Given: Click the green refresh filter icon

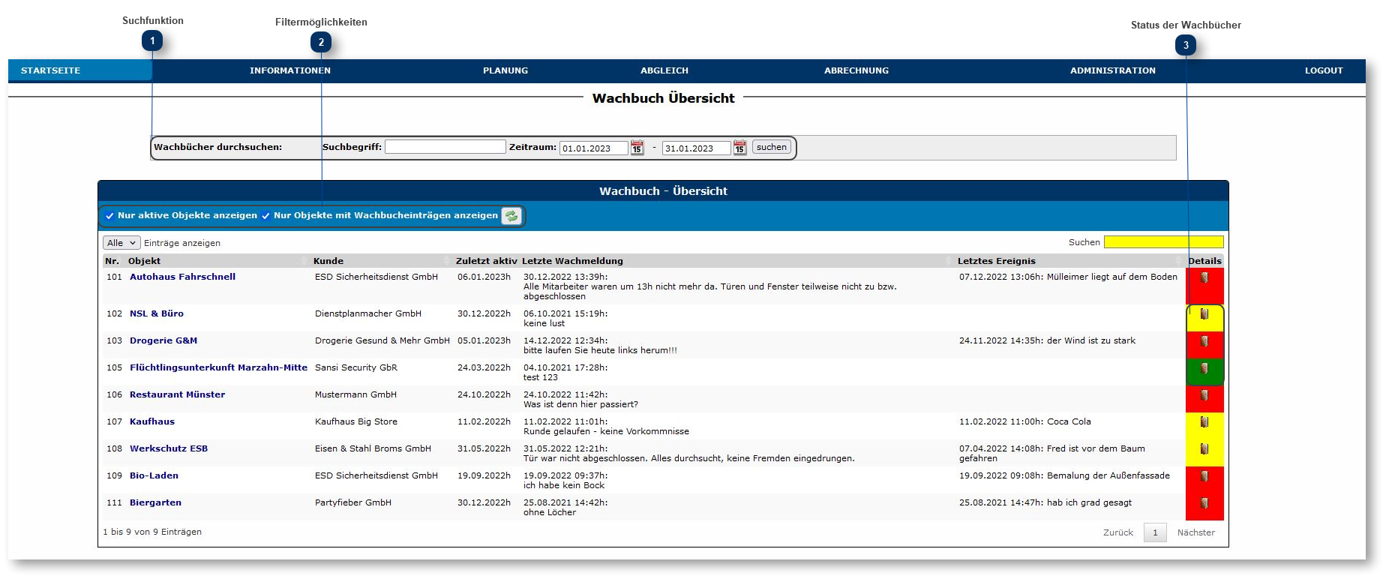Looking at the screenshot, I should coord(511,216).
